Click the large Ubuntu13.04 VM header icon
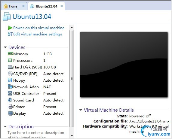 point(7,17)
